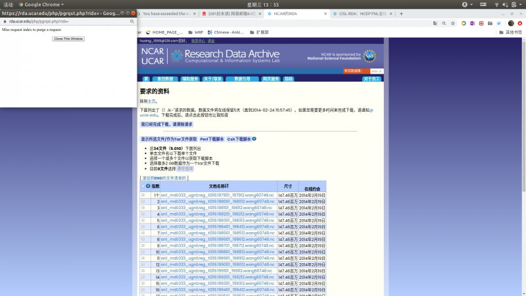The width and height of the screenshot is (526, 296).
Task: Select the checkbox for file row 10
Action: click(143, 252)
